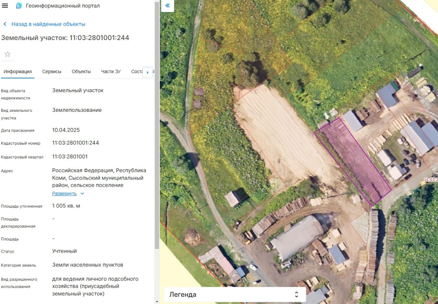Image resolution: width=438 pixels, height=304 pixels.
Task: Go back via left arrow icon
Action: click(5, 24)
